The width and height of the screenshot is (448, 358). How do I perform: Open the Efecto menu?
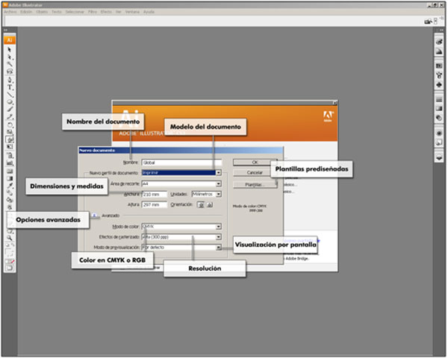pyautogui.click(x=106, y=12)
